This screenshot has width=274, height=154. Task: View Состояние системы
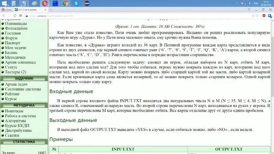(23, 89)
